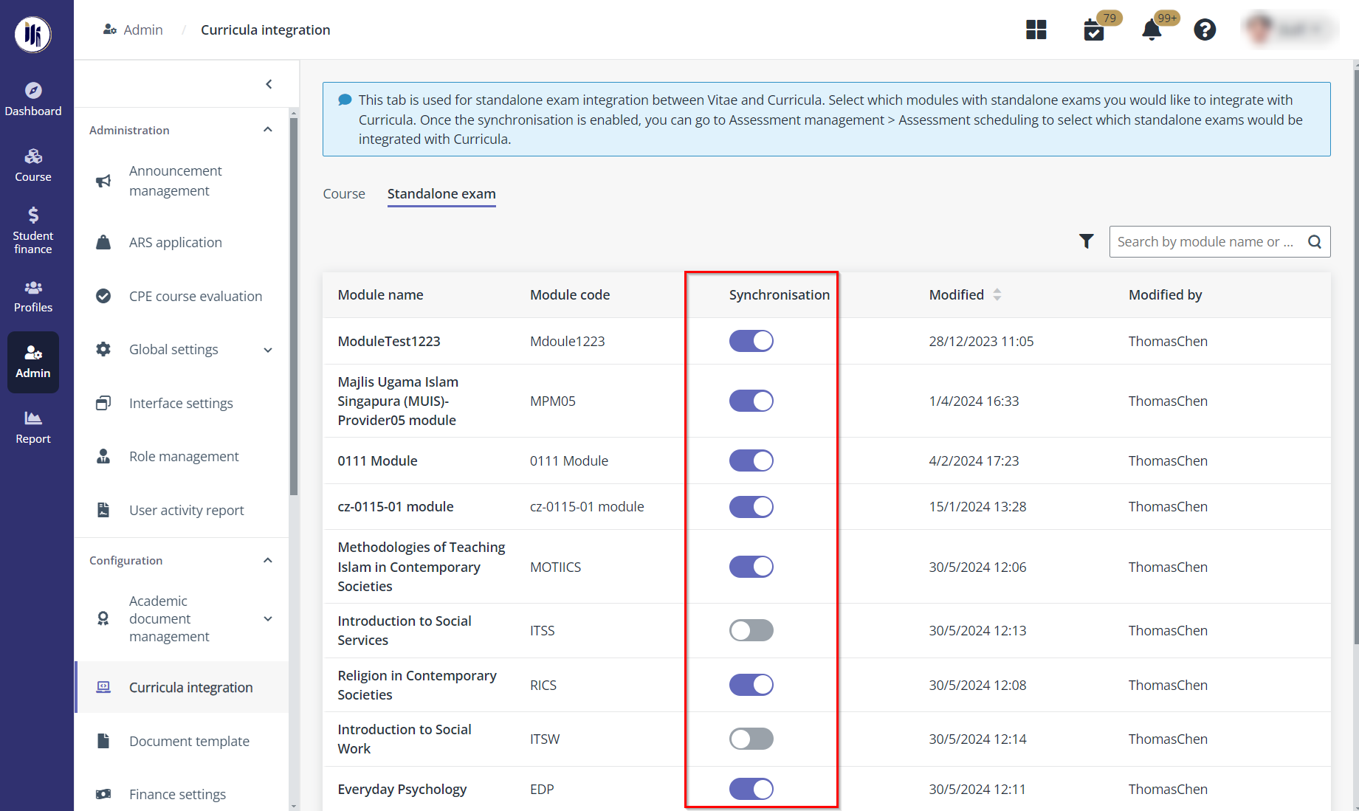Collapse the Administration section
This screenshot has height=811, width=1359.
tap(268, 130)
